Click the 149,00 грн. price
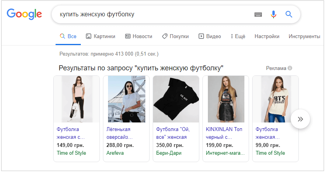The height and width of the screenshot is (173, 326). click(70, 145)
